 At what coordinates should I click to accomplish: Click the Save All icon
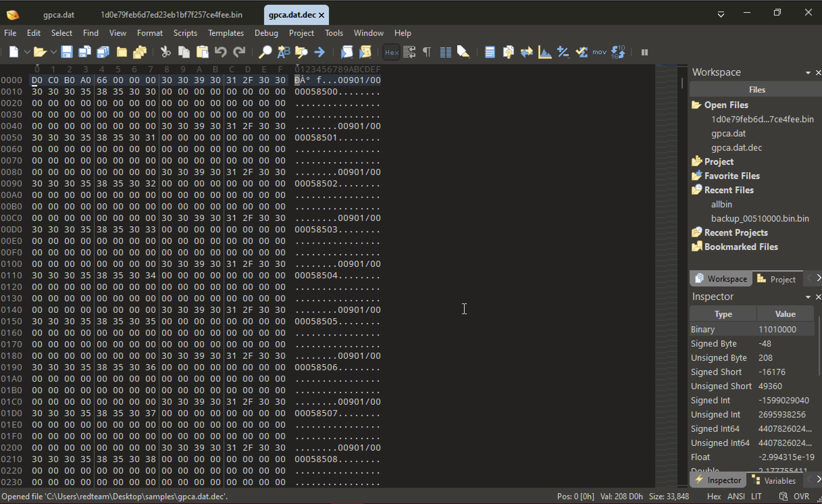pyautogui.click(x=103, y=52)
